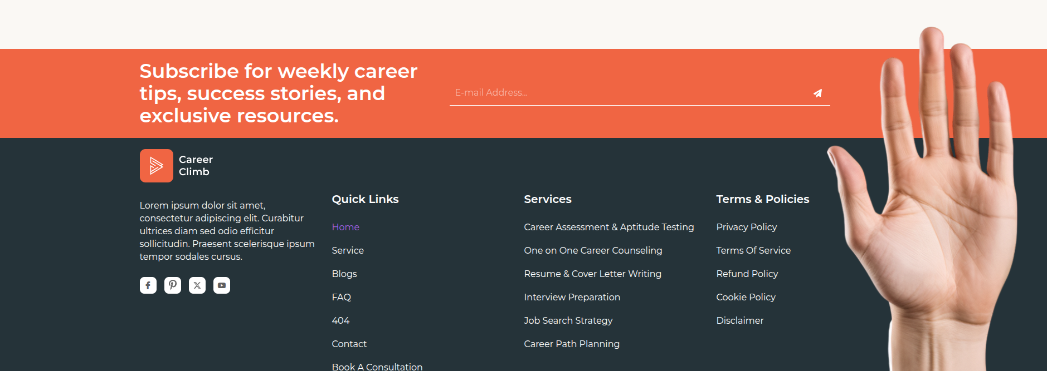This screenshot has width=1047, height=371.
Task: Open the Disclaimer link
Action: tap(740, 320)
